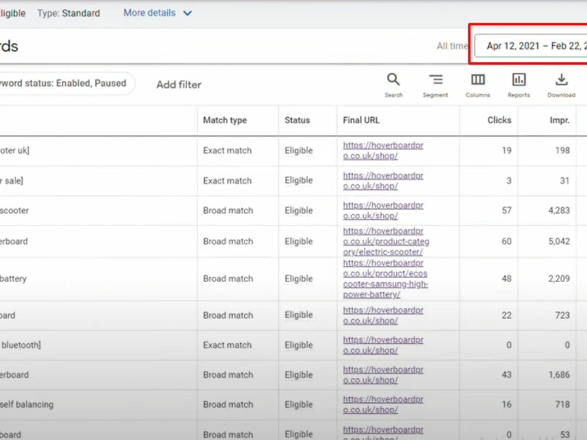The image size is (587, 440).
Task: Sort by Clicks column header
Action: pos(499,120)
